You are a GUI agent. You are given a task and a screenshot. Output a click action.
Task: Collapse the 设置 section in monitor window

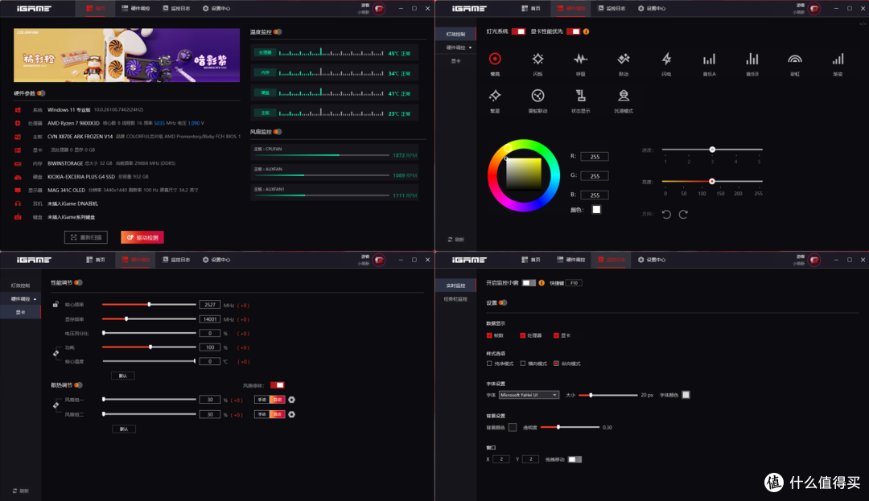503,303
